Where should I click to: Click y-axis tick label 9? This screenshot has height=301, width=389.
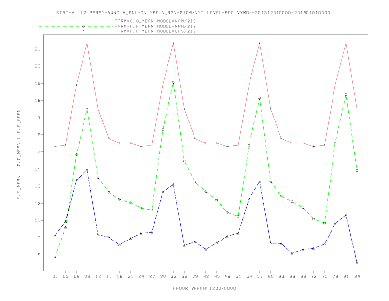click(x=39, y=255)
